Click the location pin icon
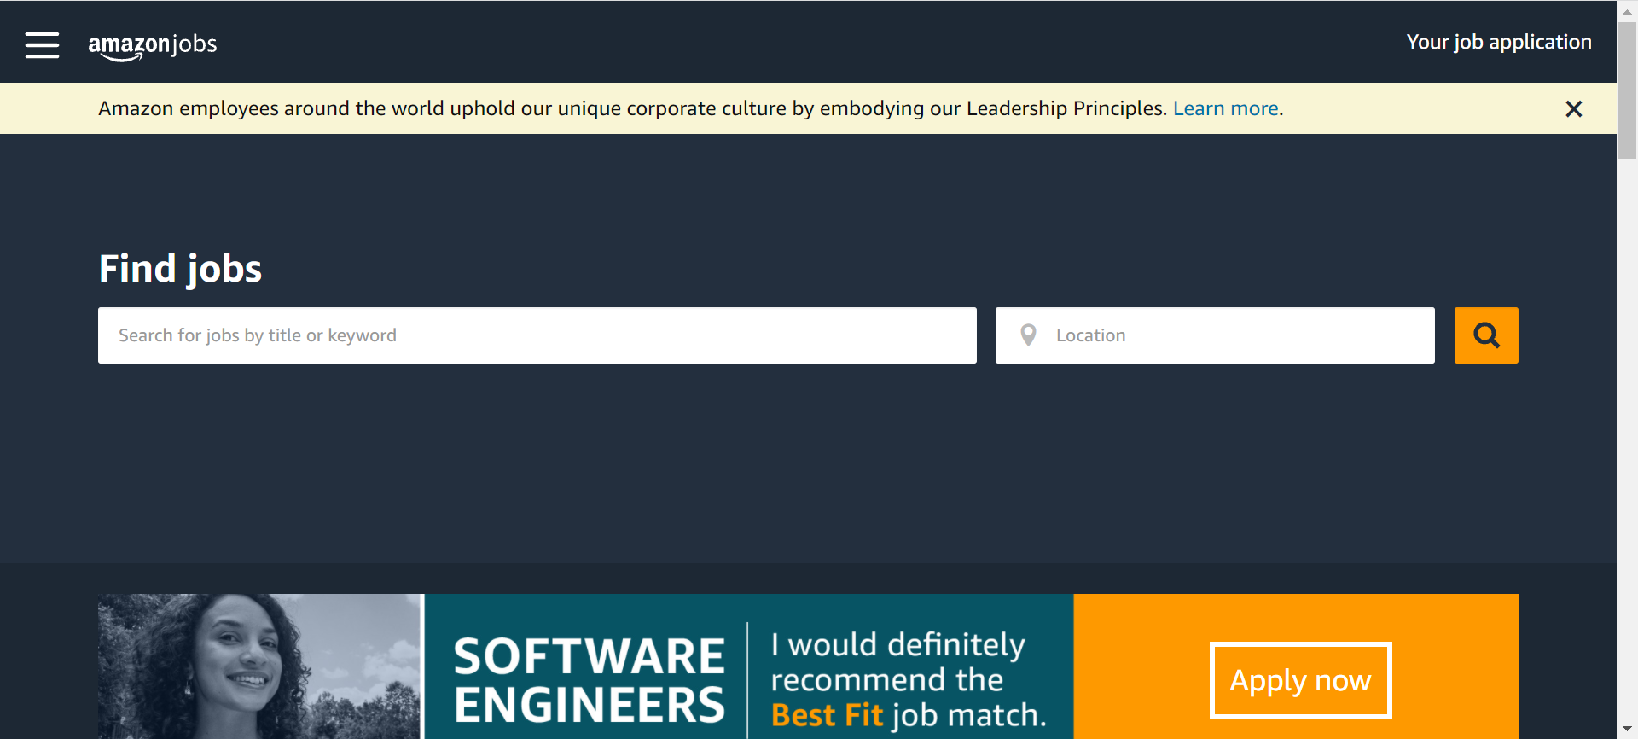1638x739 pixels. click(1028, 335)
